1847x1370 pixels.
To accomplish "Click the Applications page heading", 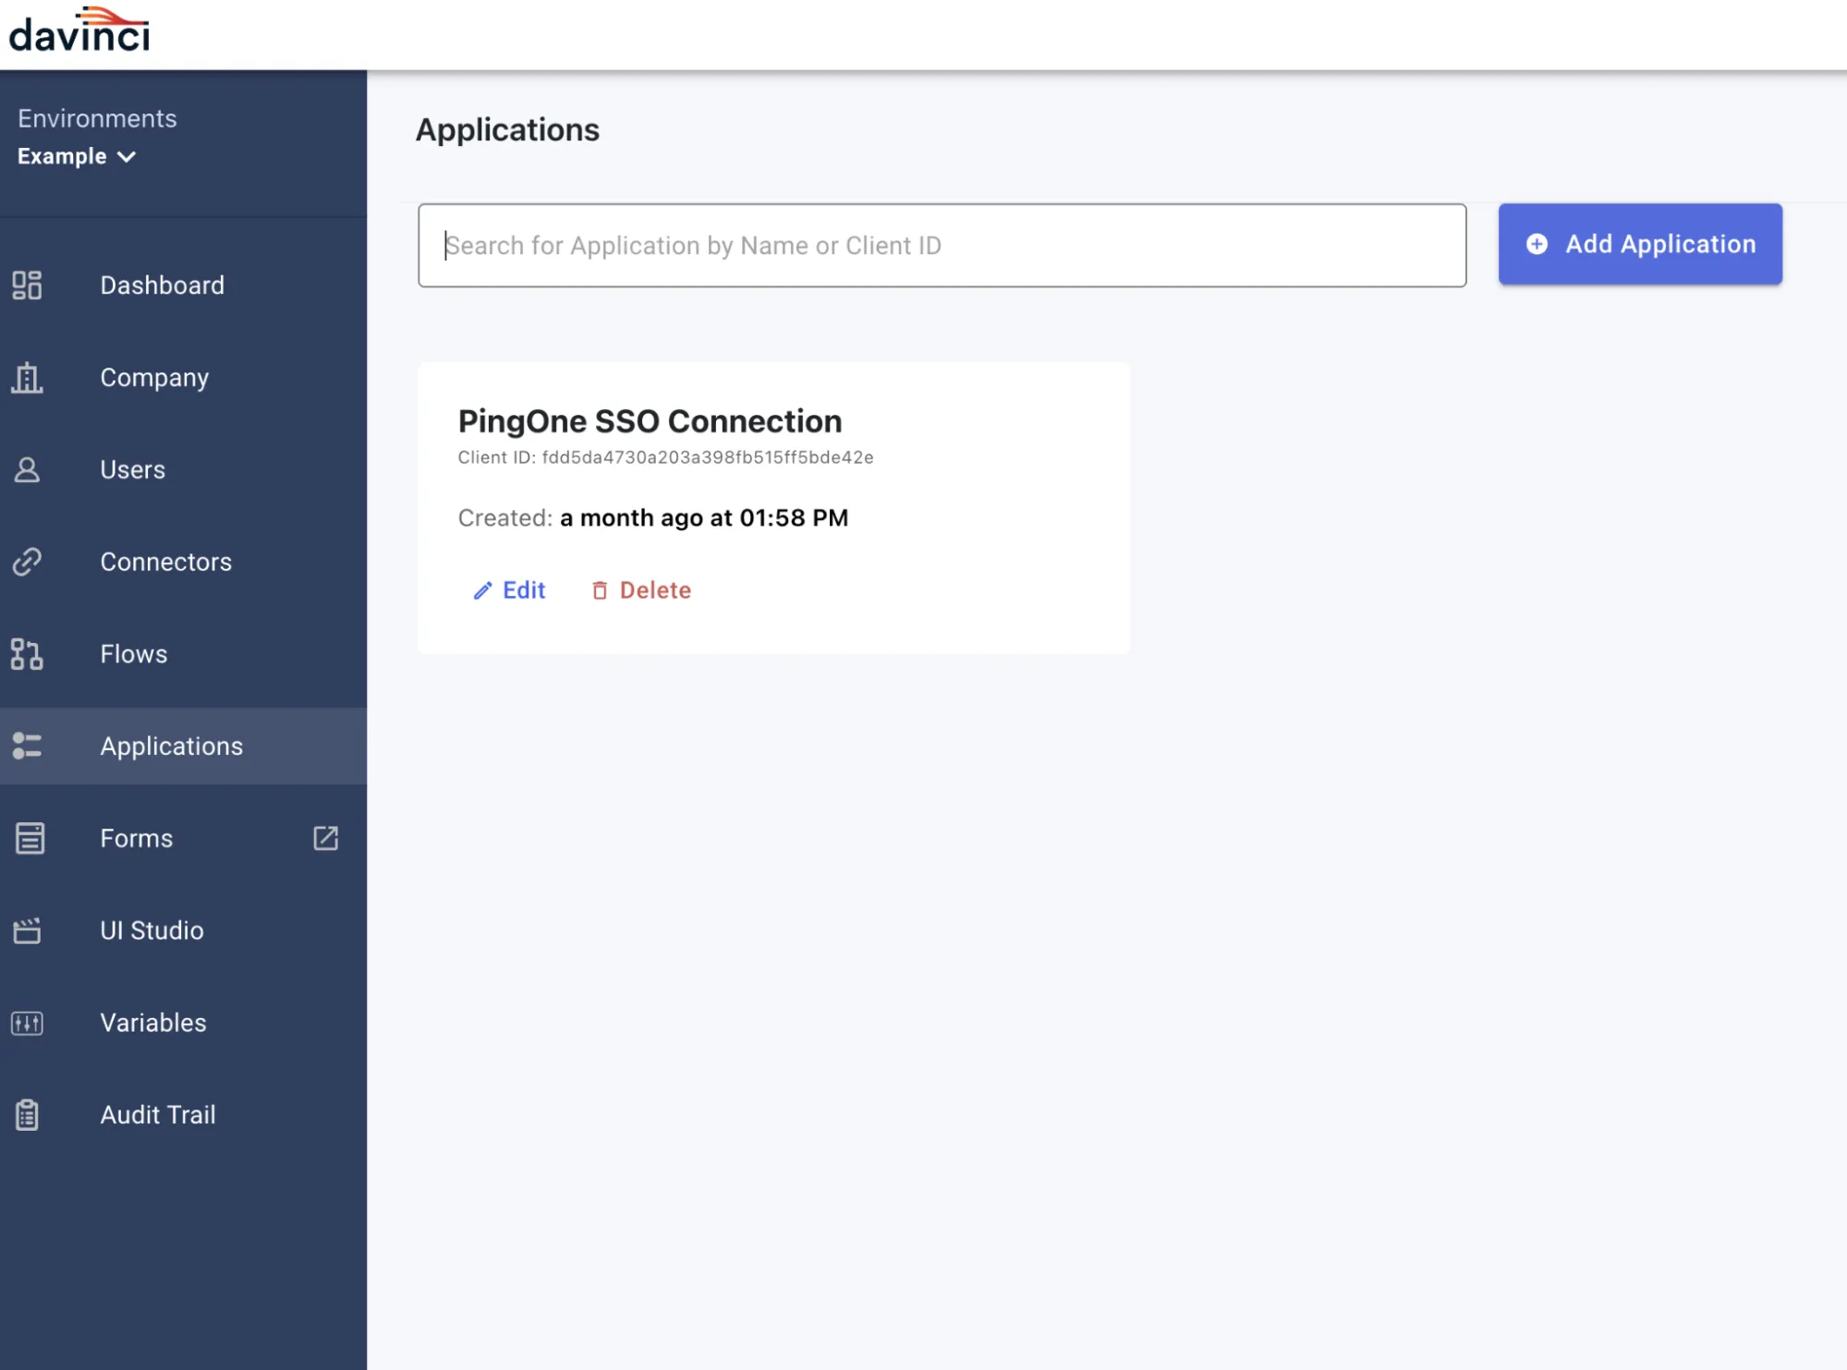I will [x=507, y=130].
